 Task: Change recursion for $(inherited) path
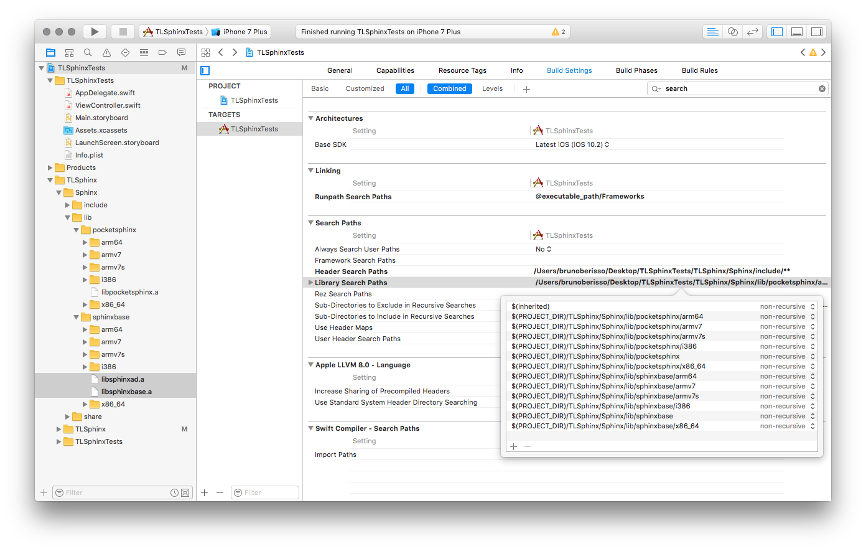(787, 306)
